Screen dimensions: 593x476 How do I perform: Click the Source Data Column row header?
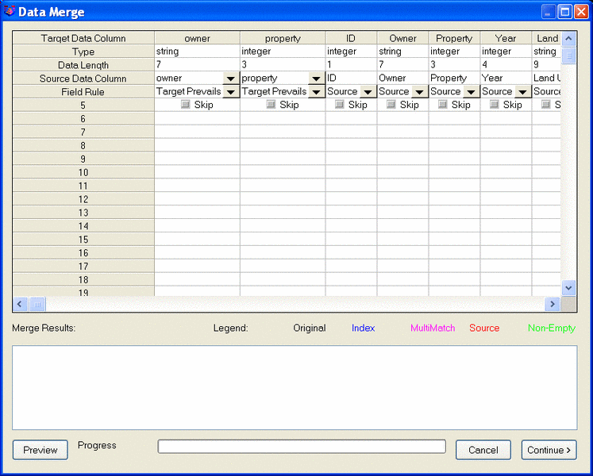click(83, 79)
